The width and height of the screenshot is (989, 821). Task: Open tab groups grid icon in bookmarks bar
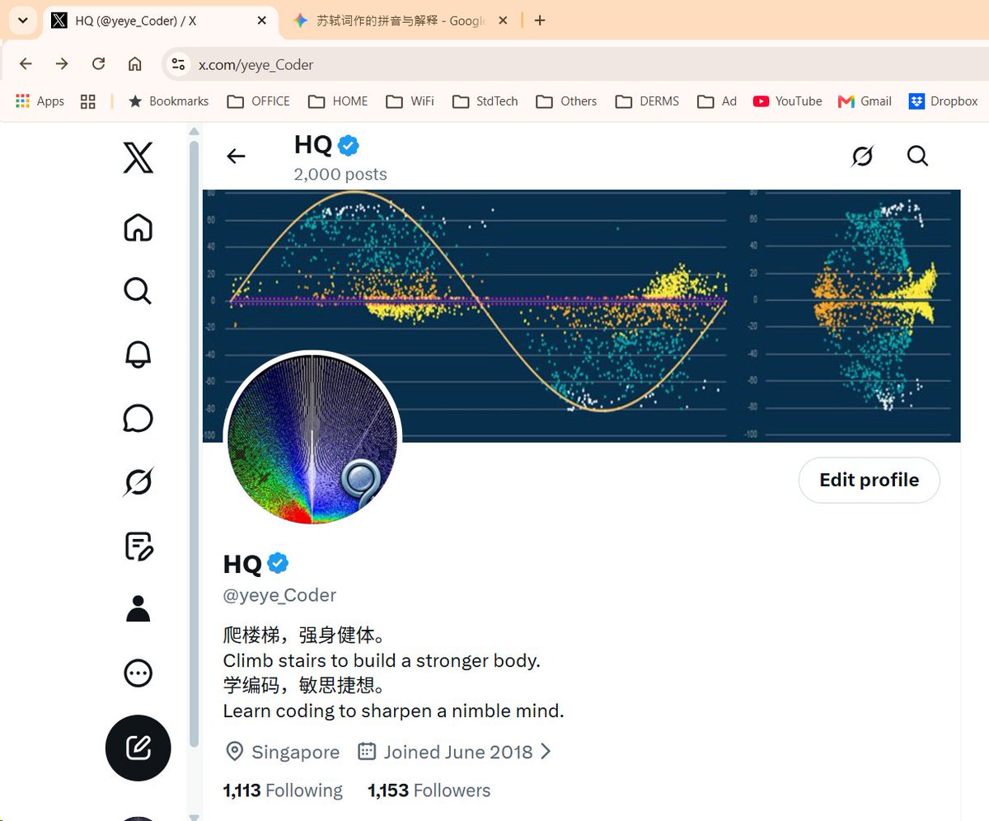pos(88,101)
